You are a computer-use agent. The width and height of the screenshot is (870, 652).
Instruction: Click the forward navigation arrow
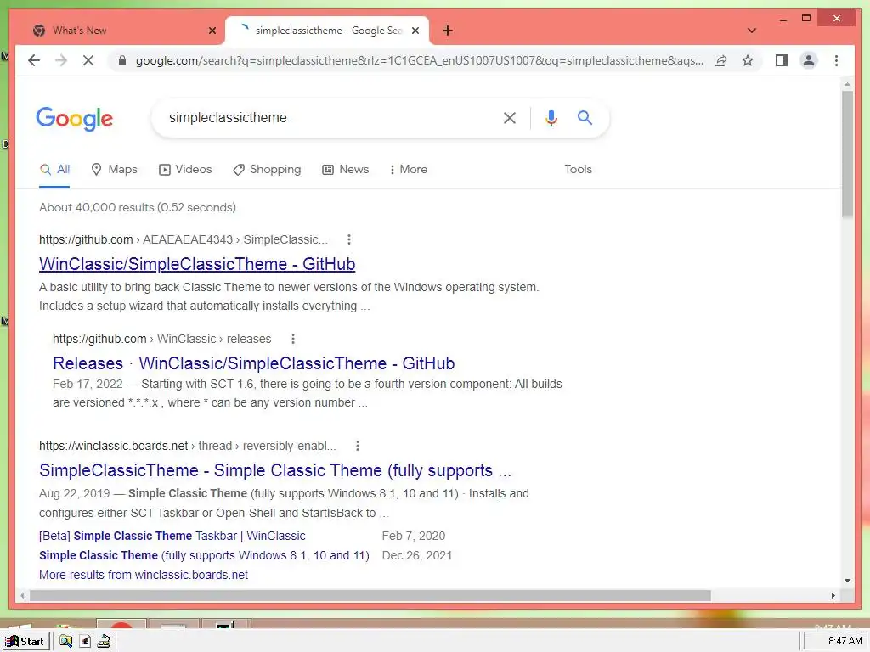(61, 60)
